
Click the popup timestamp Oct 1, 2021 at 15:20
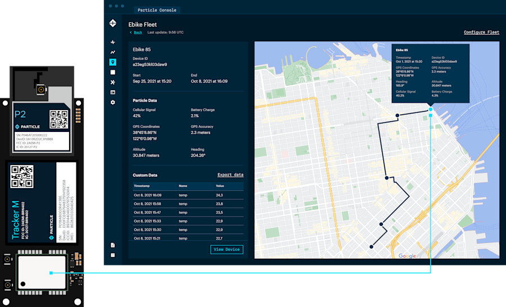point(409,62)
